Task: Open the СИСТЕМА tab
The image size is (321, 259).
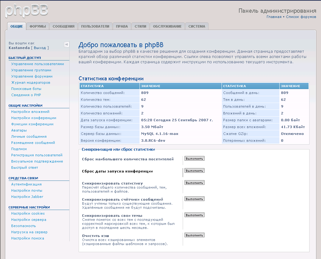Action: tap(197, 26)
